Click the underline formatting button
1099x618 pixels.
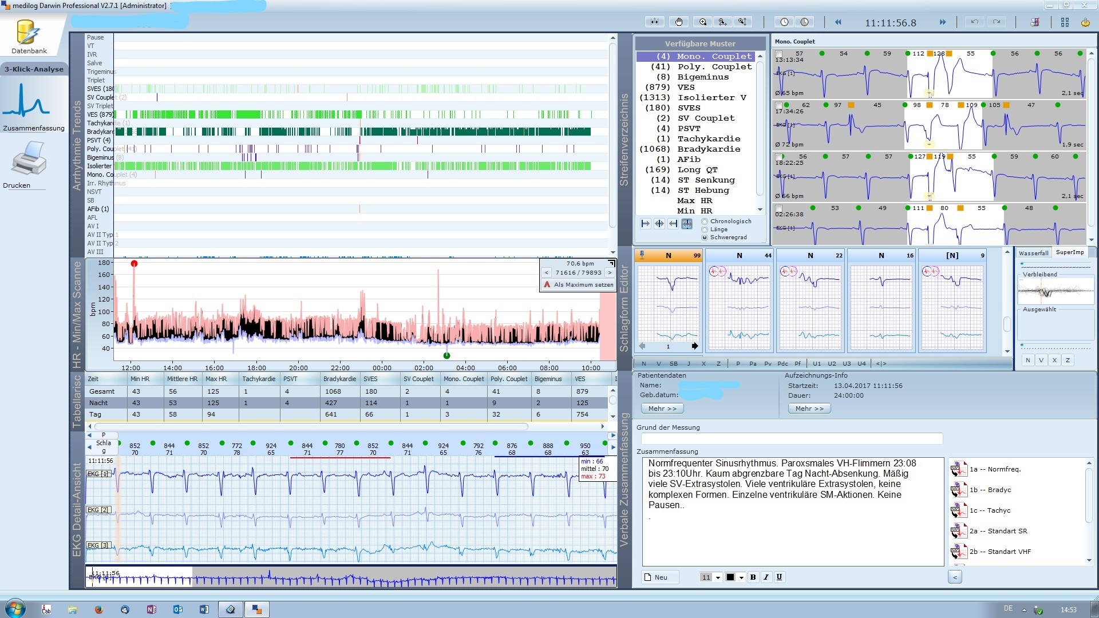pyautogui.click(x=779, y=577)
